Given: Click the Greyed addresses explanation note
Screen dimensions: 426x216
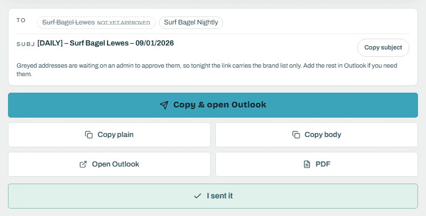Looking at the screenshot, I should click(x=207, y=70).
